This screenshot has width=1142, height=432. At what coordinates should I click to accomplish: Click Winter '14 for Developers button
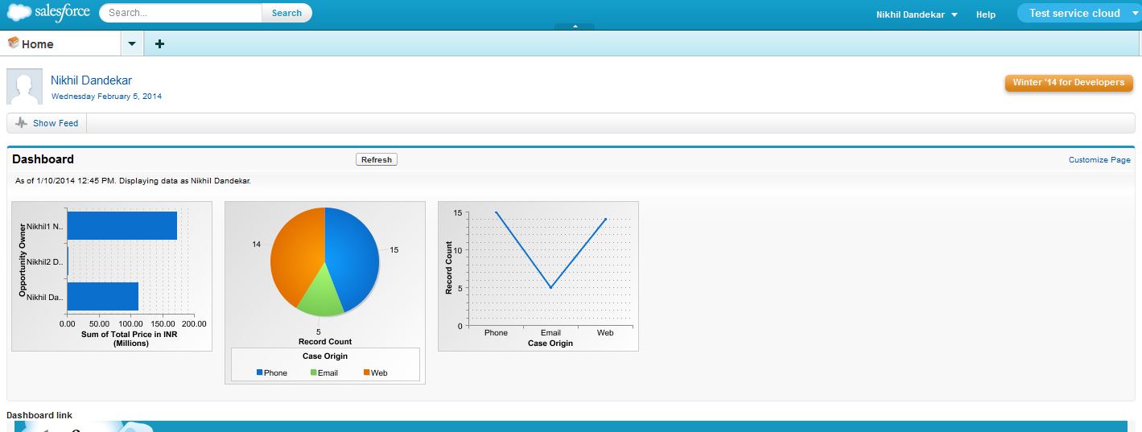(x=1069, y=83)
